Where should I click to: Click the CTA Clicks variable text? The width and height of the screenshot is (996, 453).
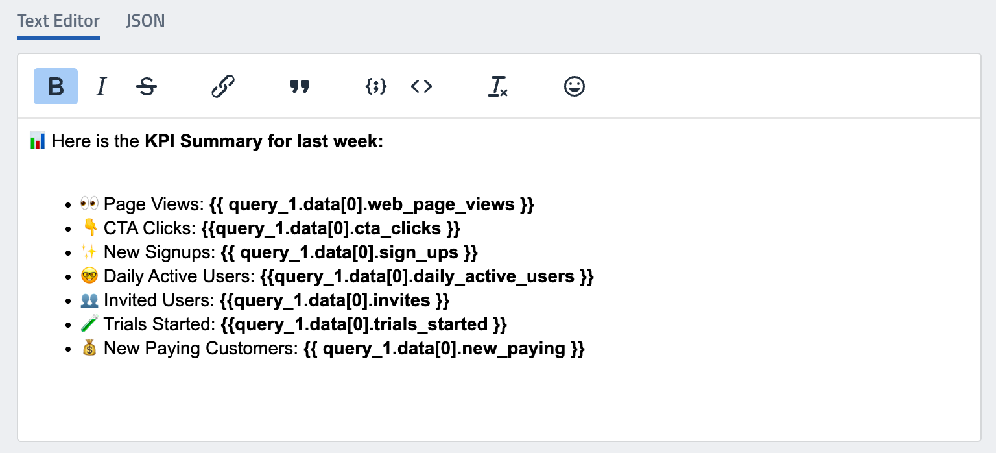331,228
